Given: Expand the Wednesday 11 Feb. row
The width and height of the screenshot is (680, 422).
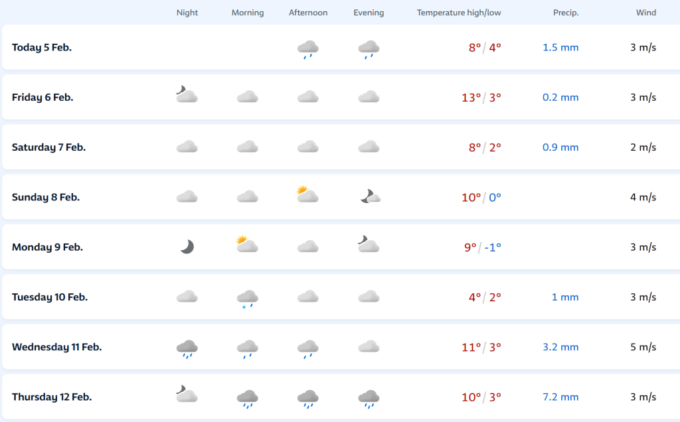Looking at the screenshot, I should click(56, 347).
